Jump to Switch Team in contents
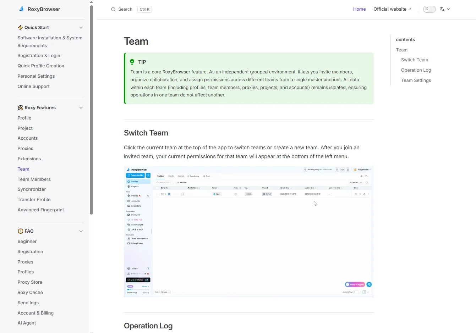Viewport: 476px width, 333px height. tap(415, 60)
